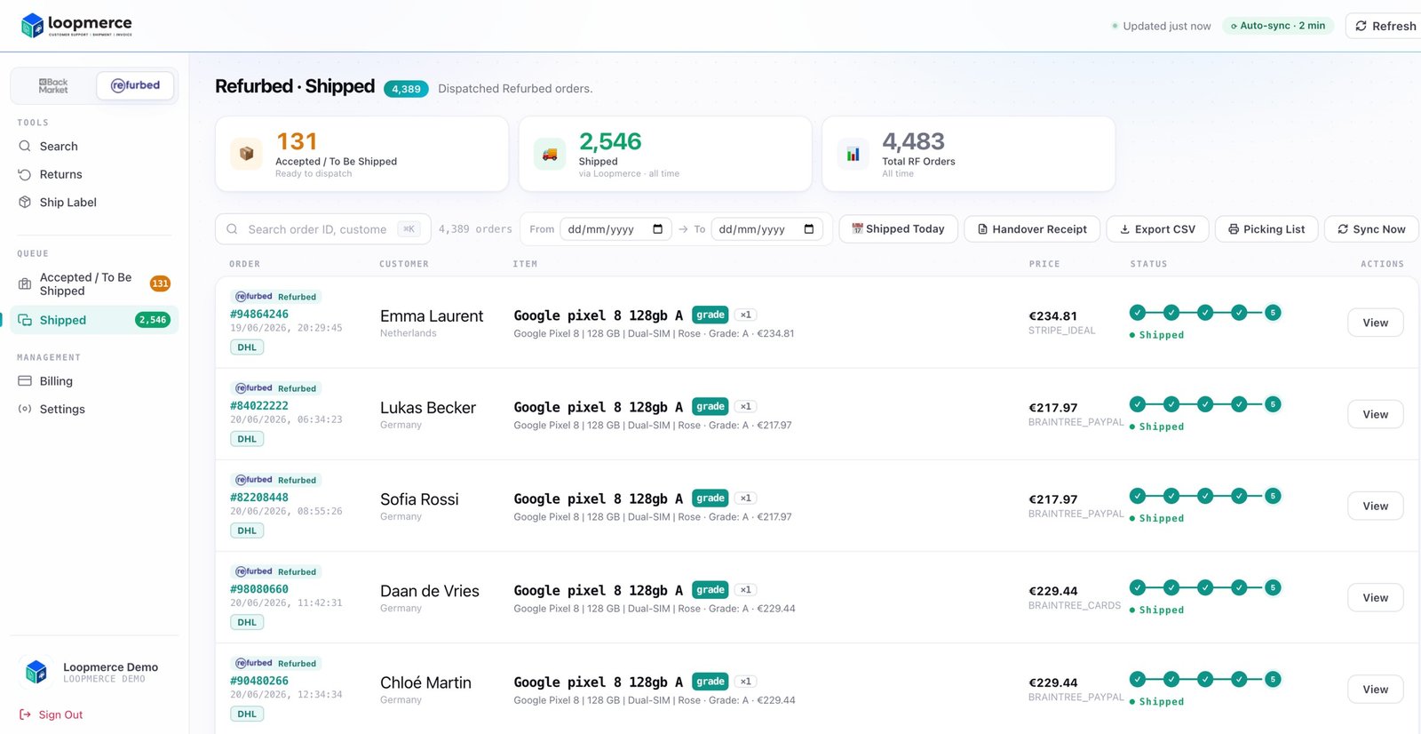
Task: Click the To date field
Action: (766, 228)
